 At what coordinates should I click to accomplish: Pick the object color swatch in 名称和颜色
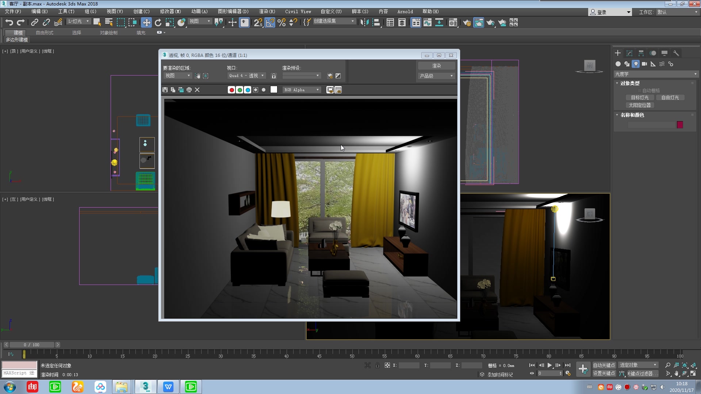(x=679, y=124)
